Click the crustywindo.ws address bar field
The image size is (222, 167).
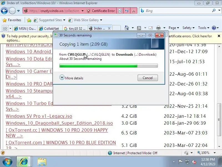(52, 11)
